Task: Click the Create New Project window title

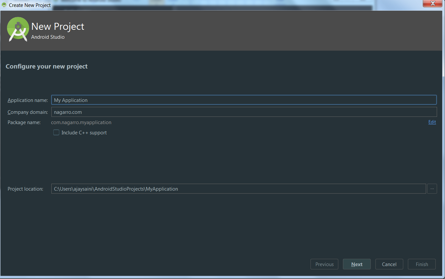Action: pos(30,5)
